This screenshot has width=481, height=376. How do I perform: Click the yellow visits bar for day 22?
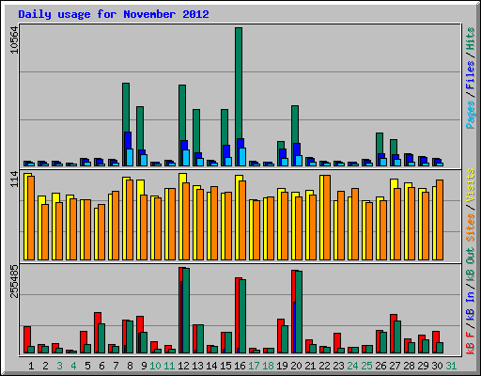tap(321, 217)
